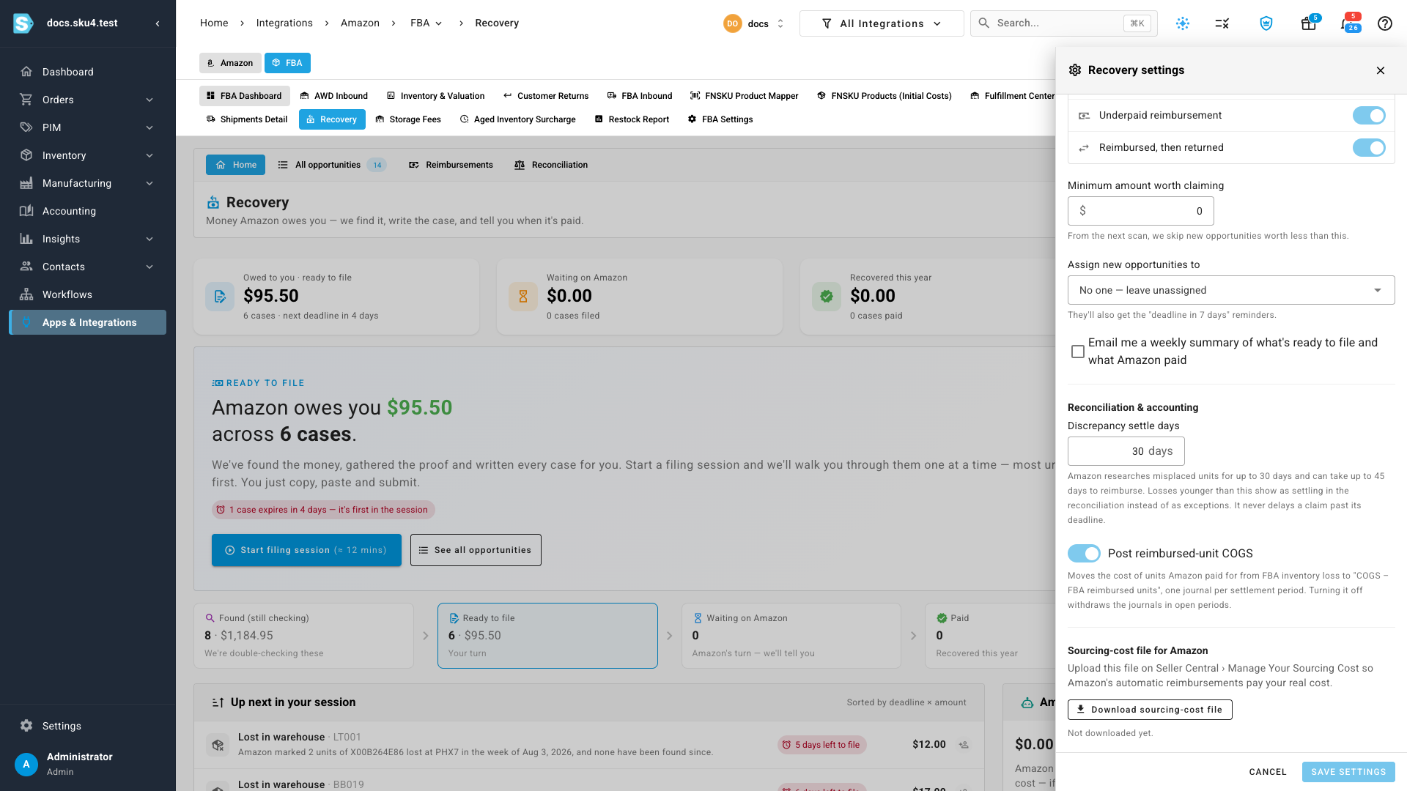Click the Accounting book icon in sidebar

[x=26, y=211]
